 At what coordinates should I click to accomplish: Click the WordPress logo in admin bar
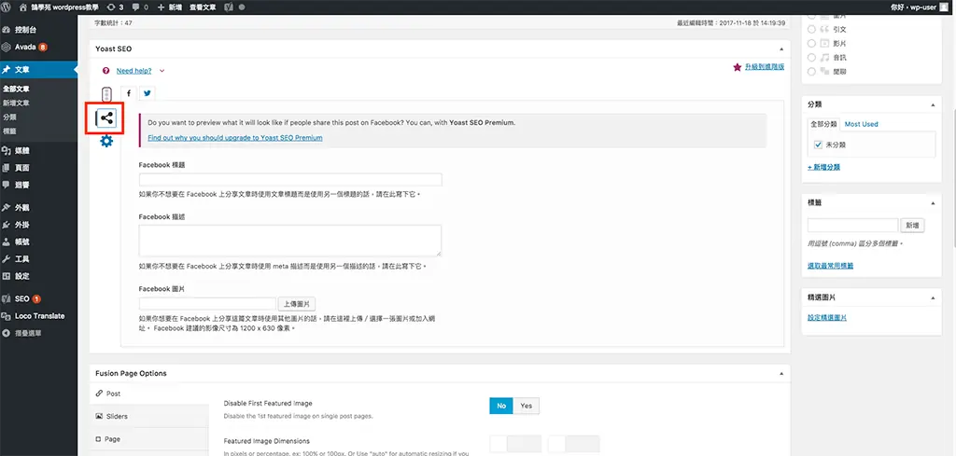pos(7,7)
